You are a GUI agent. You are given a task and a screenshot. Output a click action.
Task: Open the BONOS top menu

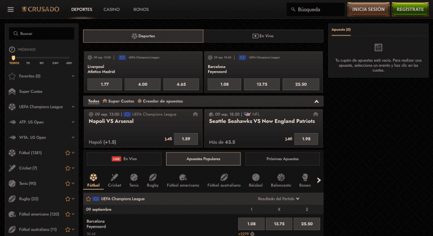(x=141, y=10)
